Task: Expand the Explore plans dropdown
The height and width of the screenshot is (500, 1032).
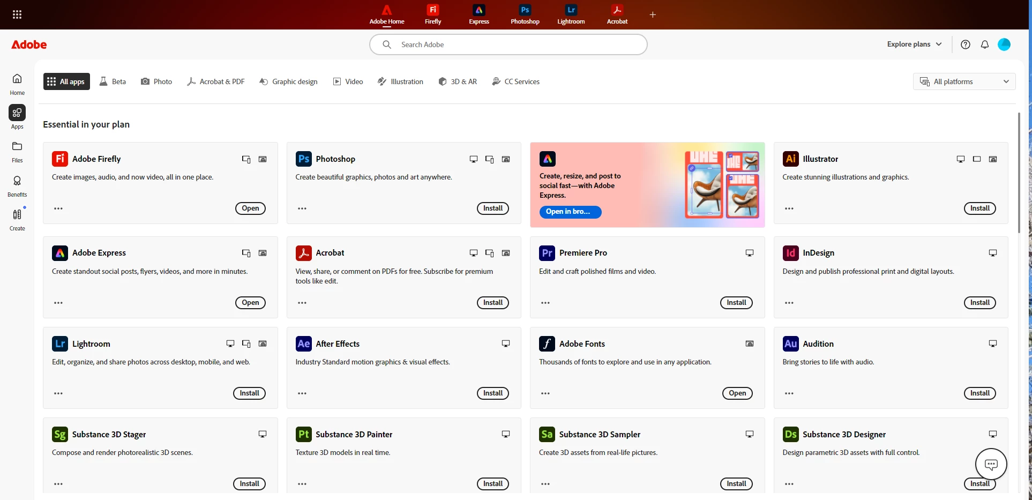Action: (914, 44)
